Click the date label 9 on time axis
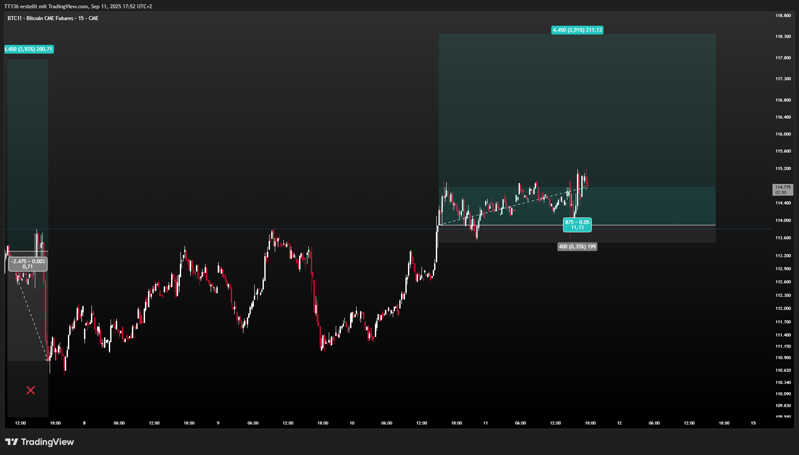This screenshot has width=799, height=455. coord(218,423)
